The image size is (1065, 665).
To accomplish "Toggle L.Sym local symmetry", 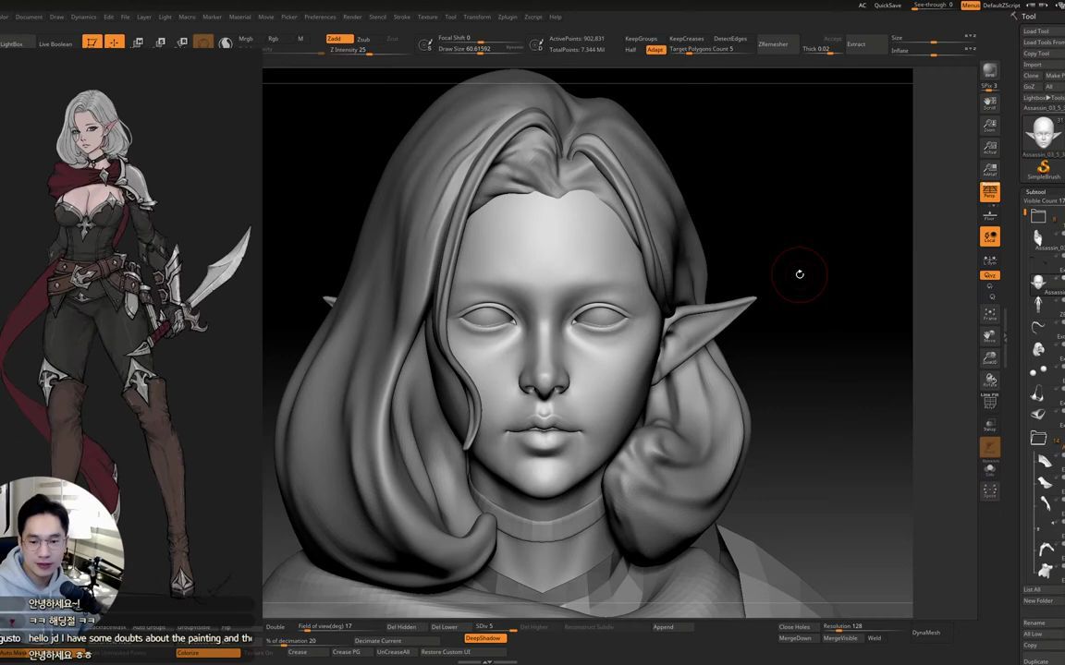I will 989,260.
